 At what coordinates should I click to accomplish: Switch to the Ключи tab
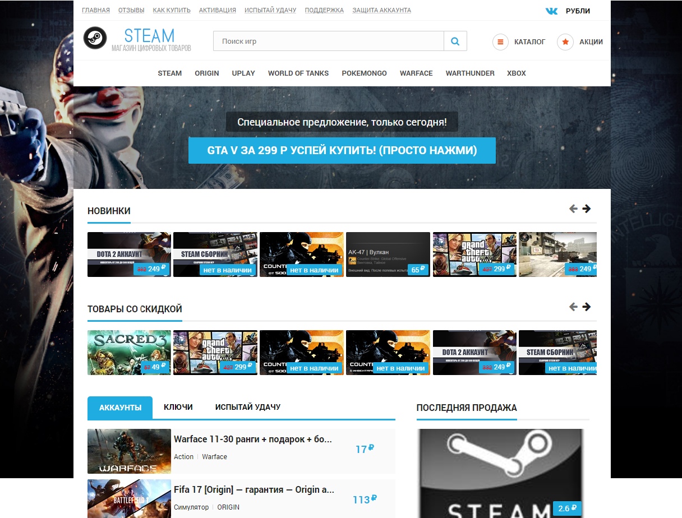click(x=178, y=407)
